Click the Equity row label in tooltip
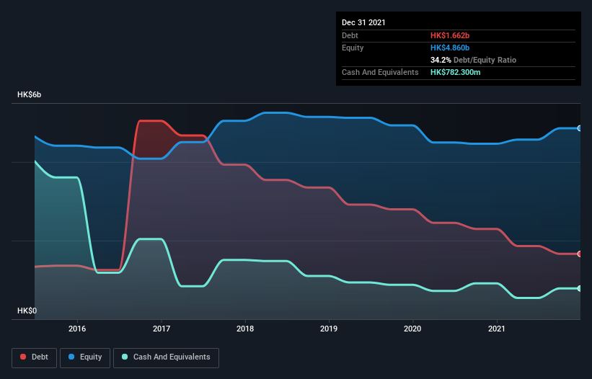592x379 pixels. [353, 48]
